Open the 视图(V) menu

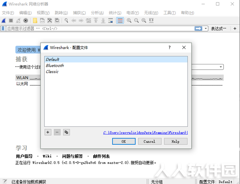[x=43, y=13]
